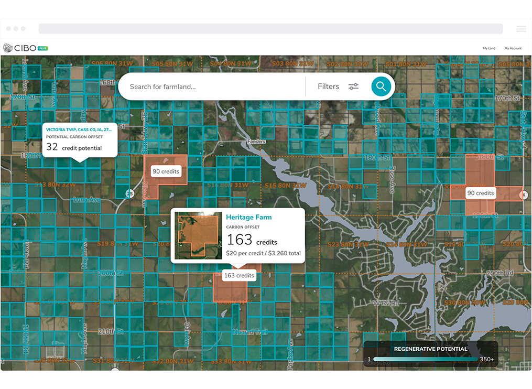Click the browser address bar
532x389 pixels.
click(x=270, y=28)
